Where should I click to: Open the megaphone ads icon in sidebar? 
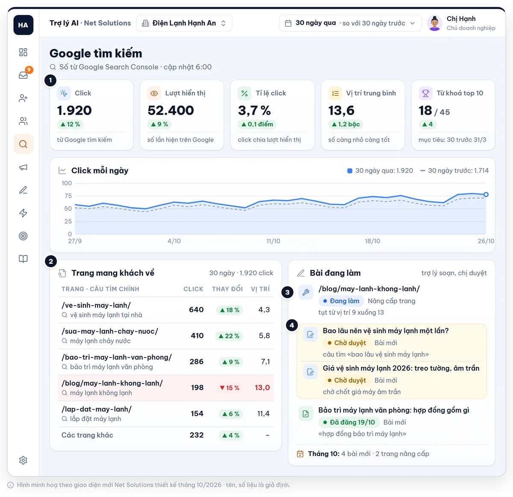pyautogui.click(x=23, y=167)
